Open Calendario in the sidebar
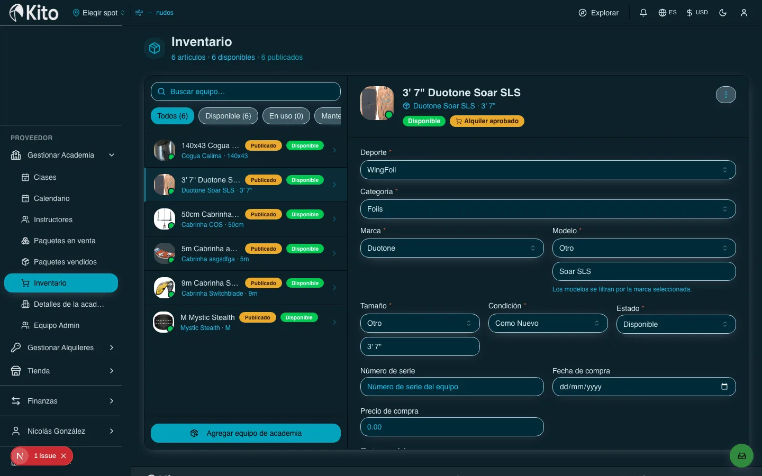The height and width of the screenshot is (476, 762). [x=51, y=198]
